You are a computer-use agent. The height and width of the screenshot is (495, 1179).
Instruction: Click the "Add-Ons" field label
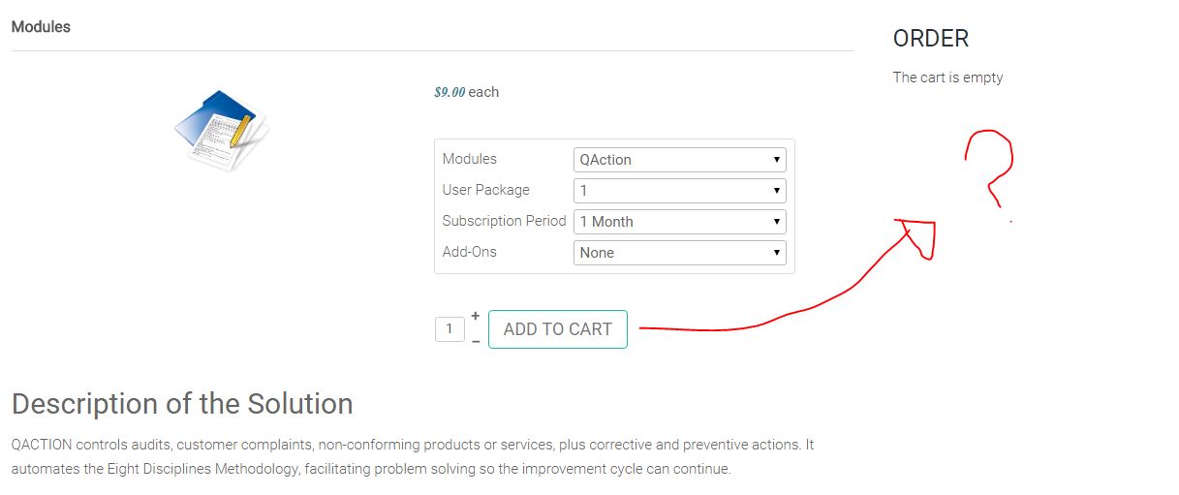469,252
